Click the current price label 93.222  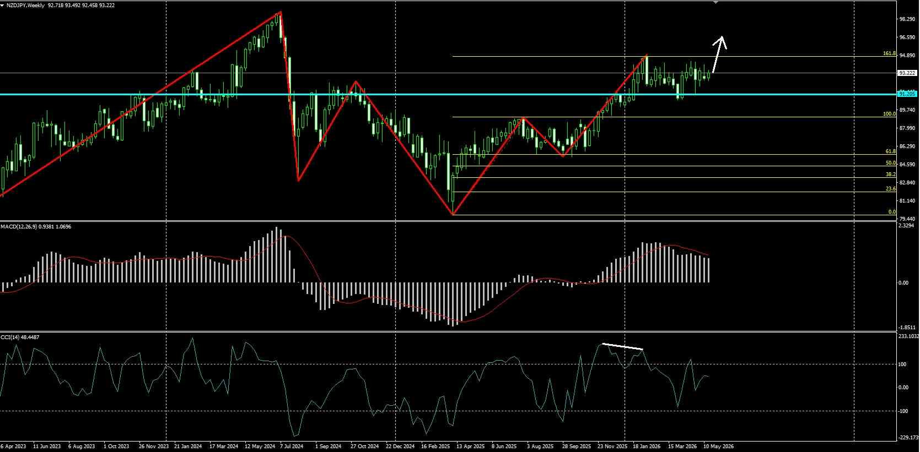click(x=908, y=73)
